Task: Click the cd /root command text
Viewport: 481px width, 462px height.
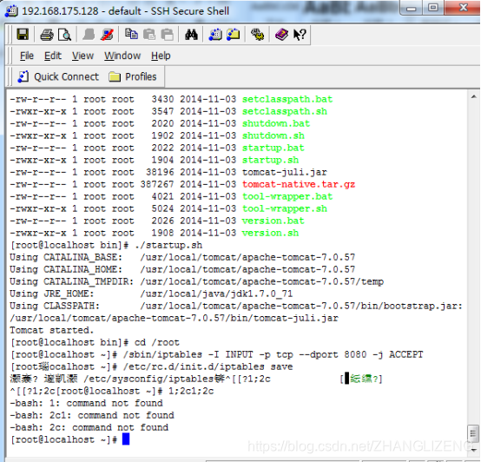Action: (157, 343)
